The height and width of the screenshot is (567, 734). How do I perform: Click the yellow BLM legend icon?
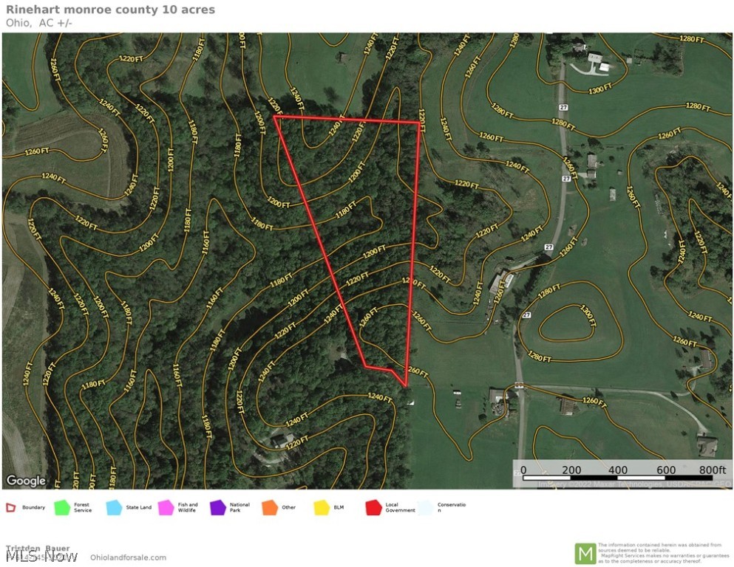(x=322, y=507)
